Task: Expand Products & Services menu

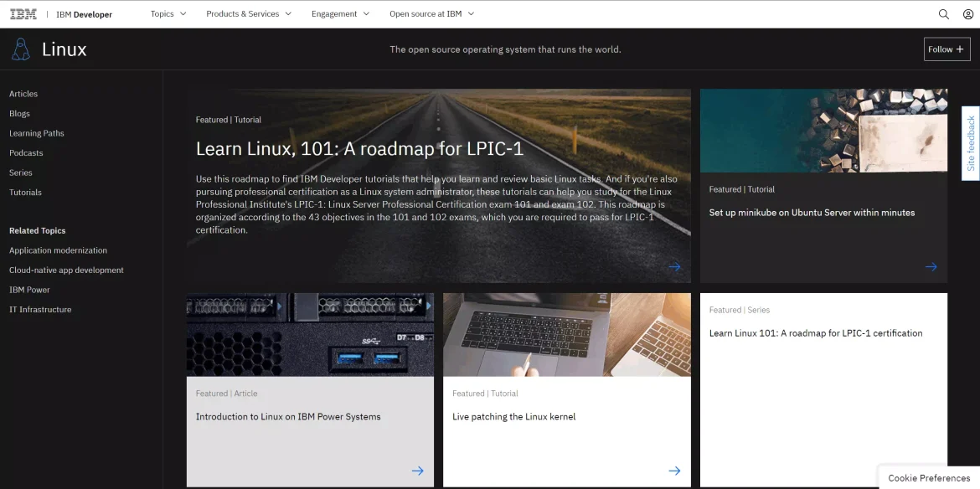Action: (x=249, y=13)
